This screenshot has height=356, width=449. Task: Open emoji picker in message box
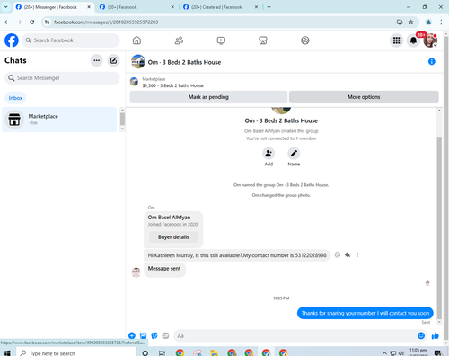tap(421, 335)
